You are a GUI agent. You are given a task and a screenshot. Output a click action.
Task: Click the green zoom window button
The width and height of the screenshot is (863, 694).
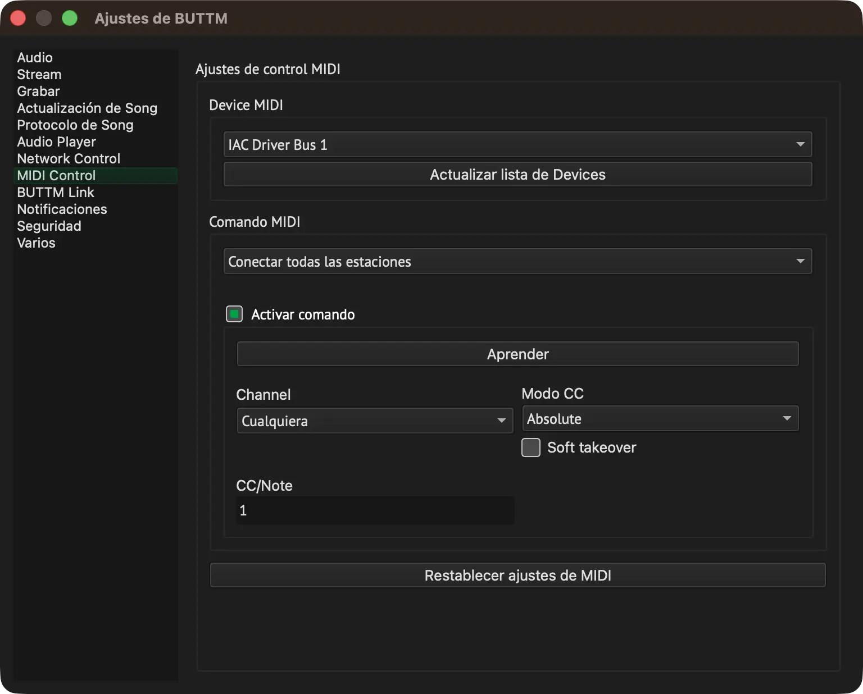coord(70,19)
